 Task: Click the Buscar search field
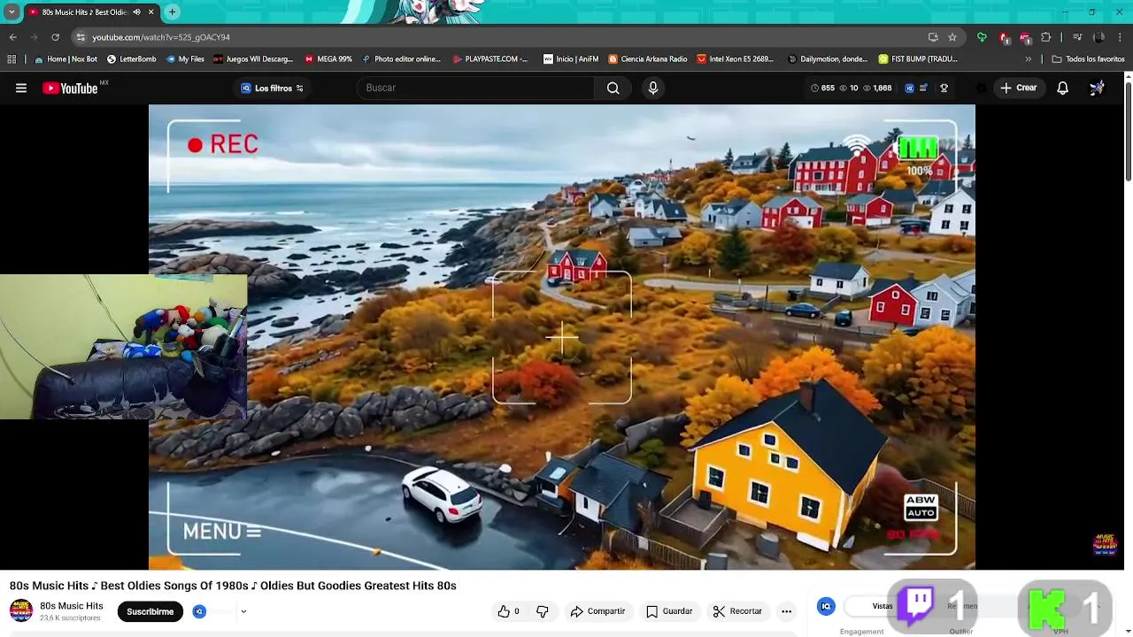point(476,88)
